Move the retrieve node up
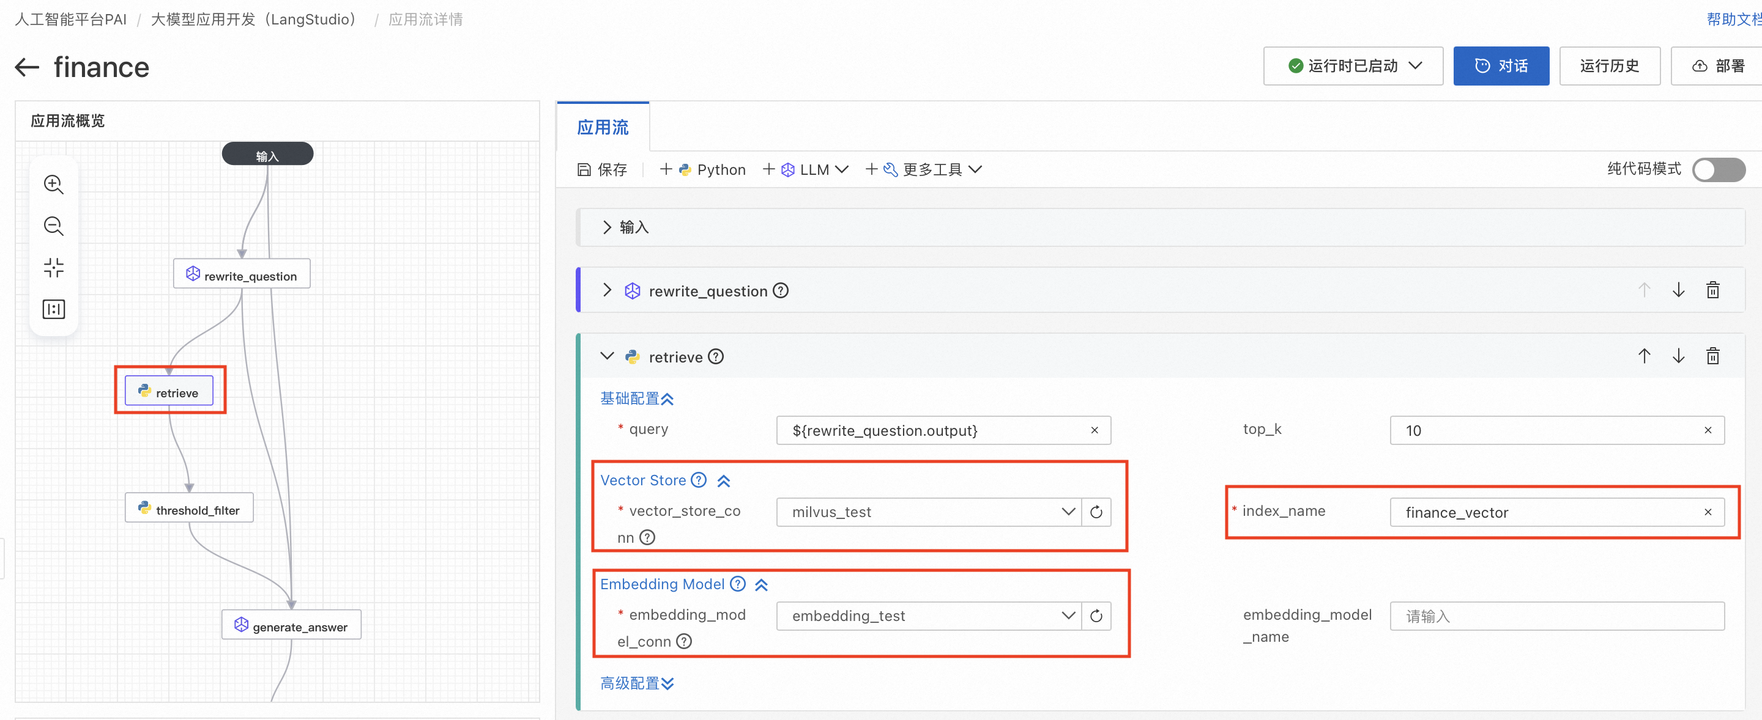Image resolution: width=1762 pixels, height=720 pixels. 1644,356
